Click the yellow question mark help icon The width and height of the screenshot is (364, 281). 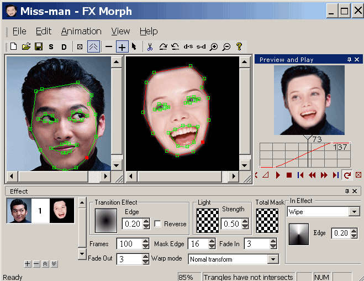tap(239, 46)
